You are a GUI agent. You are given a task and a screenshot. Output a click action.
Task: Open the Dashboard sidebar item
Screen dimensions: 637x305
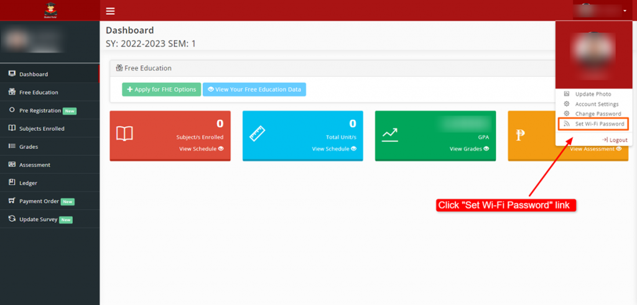tap(34, 74)
